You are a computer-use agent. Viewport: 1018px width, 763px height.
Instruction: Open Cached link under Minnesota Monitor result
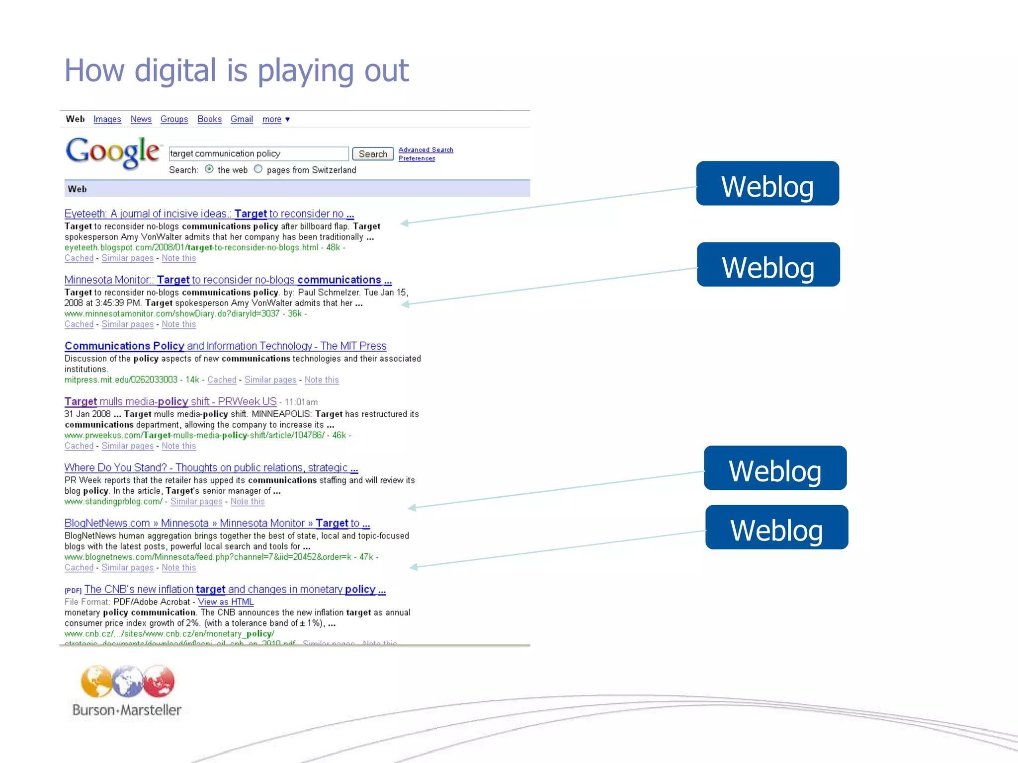79,324
